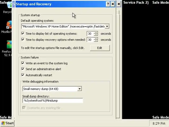Uncheck Send an administrative alert

pyautogui.click(x=23, y=69)
